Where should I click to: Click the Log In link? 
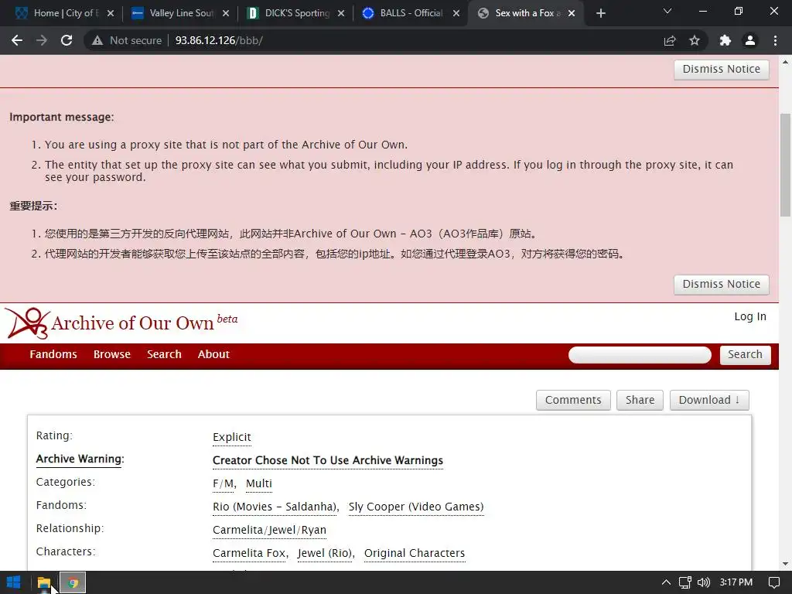[x=750, y=316]
